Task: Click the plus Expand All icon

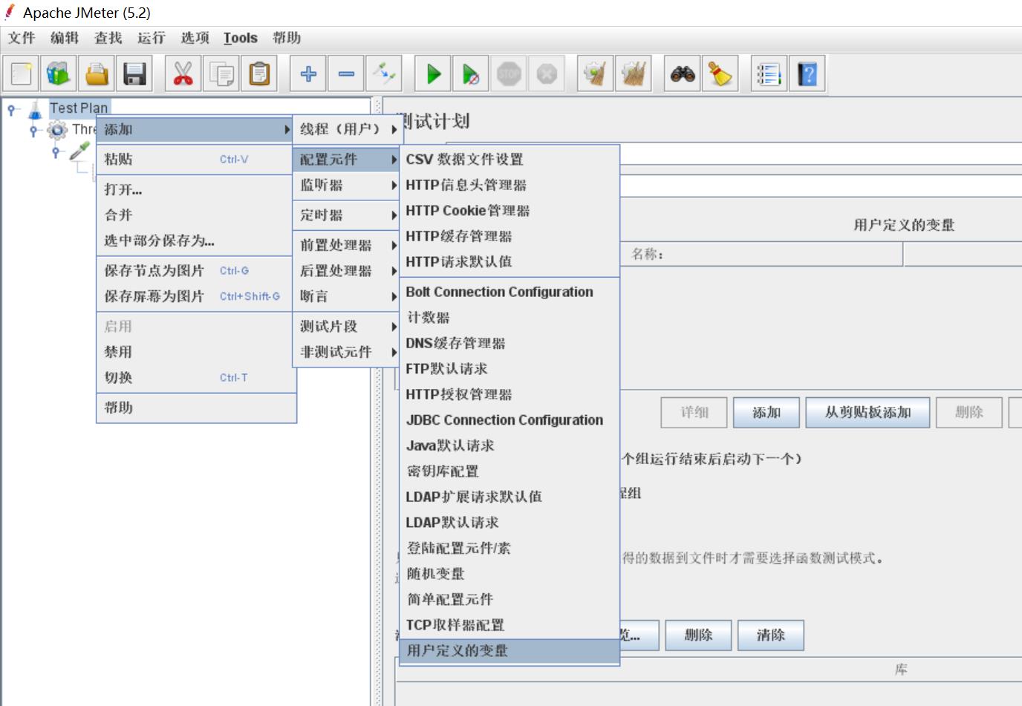Action: 308,73
